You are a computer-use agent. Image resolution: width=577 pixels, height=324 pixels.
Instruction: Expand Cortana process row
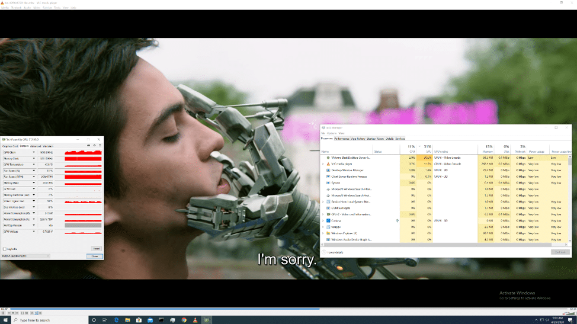[323, 221]
